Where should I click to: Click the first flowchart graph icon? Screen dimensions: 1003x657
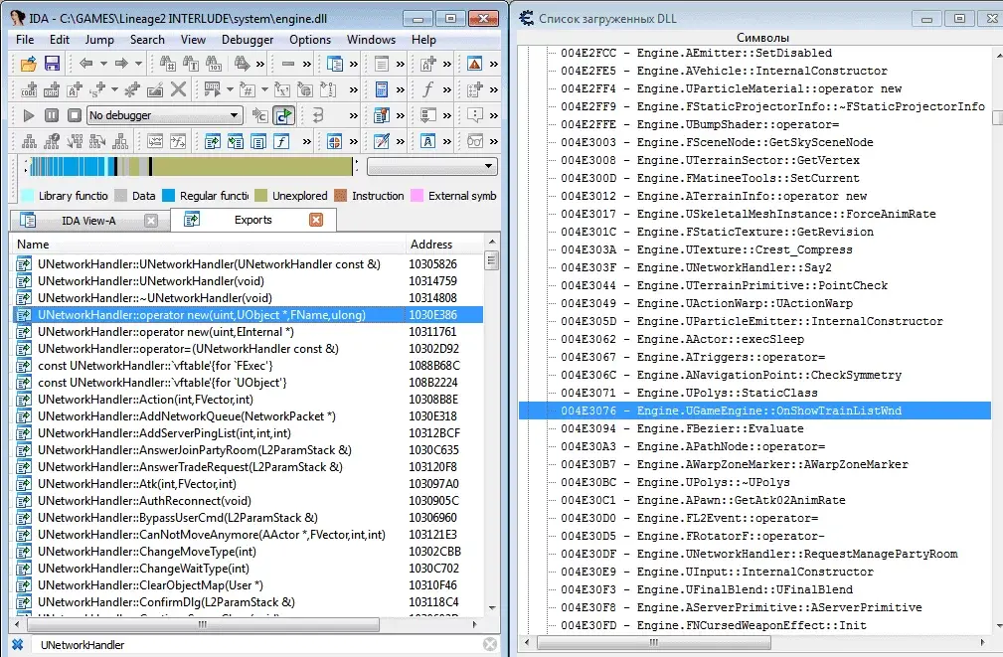[x=29, y=141]
